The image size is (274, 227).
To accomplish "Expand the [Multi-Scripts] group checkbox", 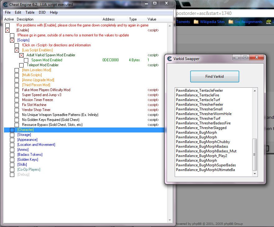I will pyautogui.click(x=17, y=75).
